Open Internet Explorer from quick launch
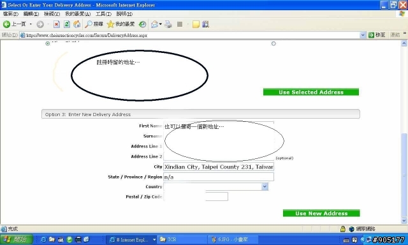408x245 pixels. pos(43,239)
